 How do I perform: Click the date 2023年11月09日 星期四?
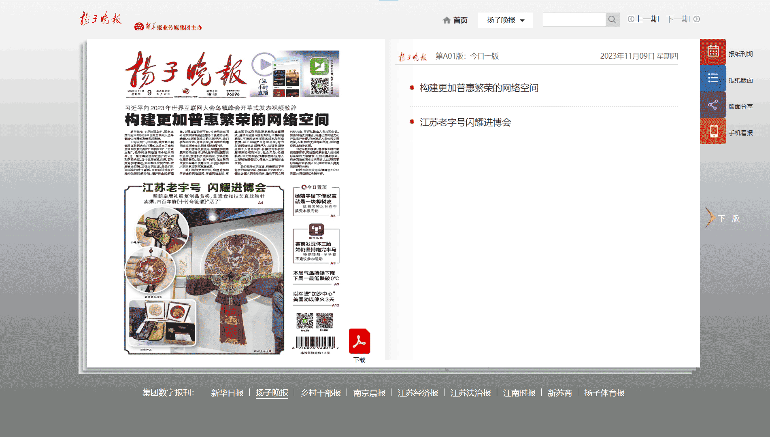(x=639, y=56)
